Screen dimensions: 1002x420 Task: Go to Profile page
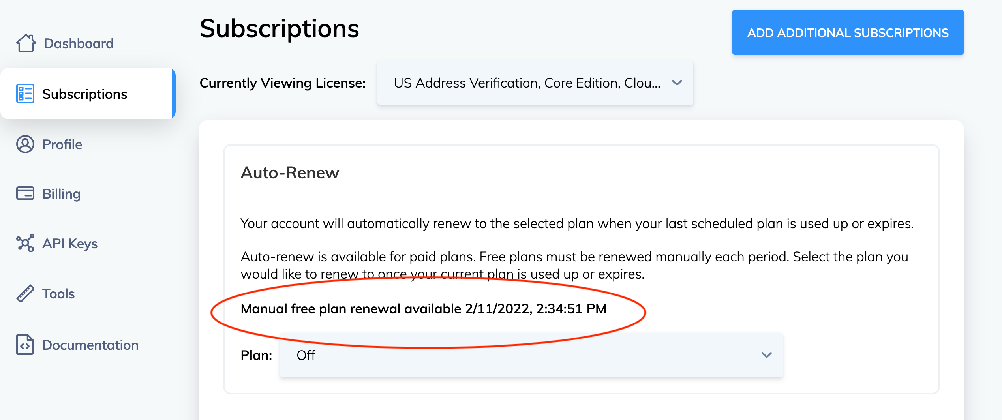(x=62, y=144)
